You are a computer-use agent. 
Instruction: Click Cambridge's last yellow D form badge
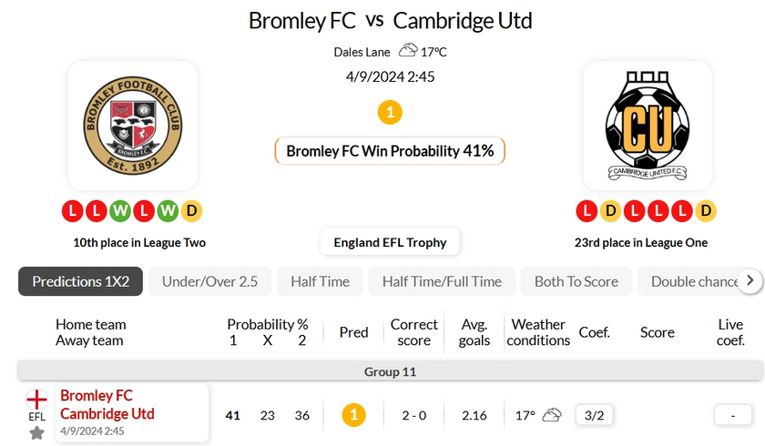(x=706, y=211)
